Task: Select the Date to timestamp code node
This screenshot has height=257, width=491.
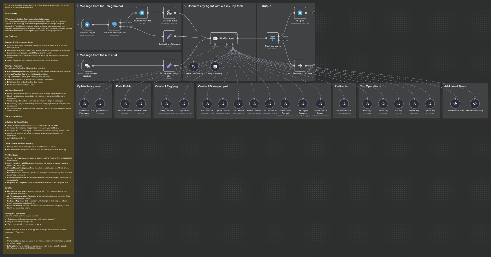Action: [475, 104]
